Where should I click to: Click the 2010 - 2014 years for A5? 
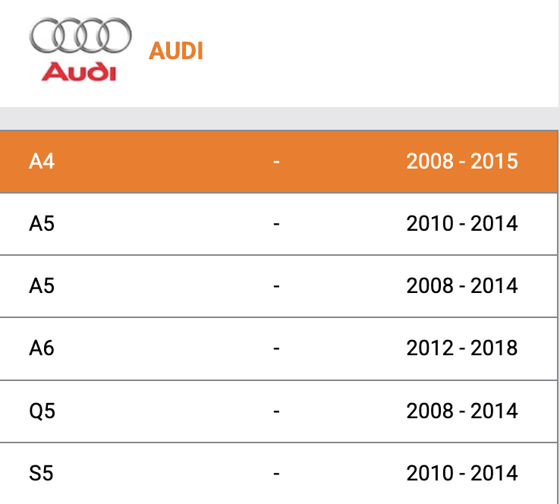tap(462, 224)
